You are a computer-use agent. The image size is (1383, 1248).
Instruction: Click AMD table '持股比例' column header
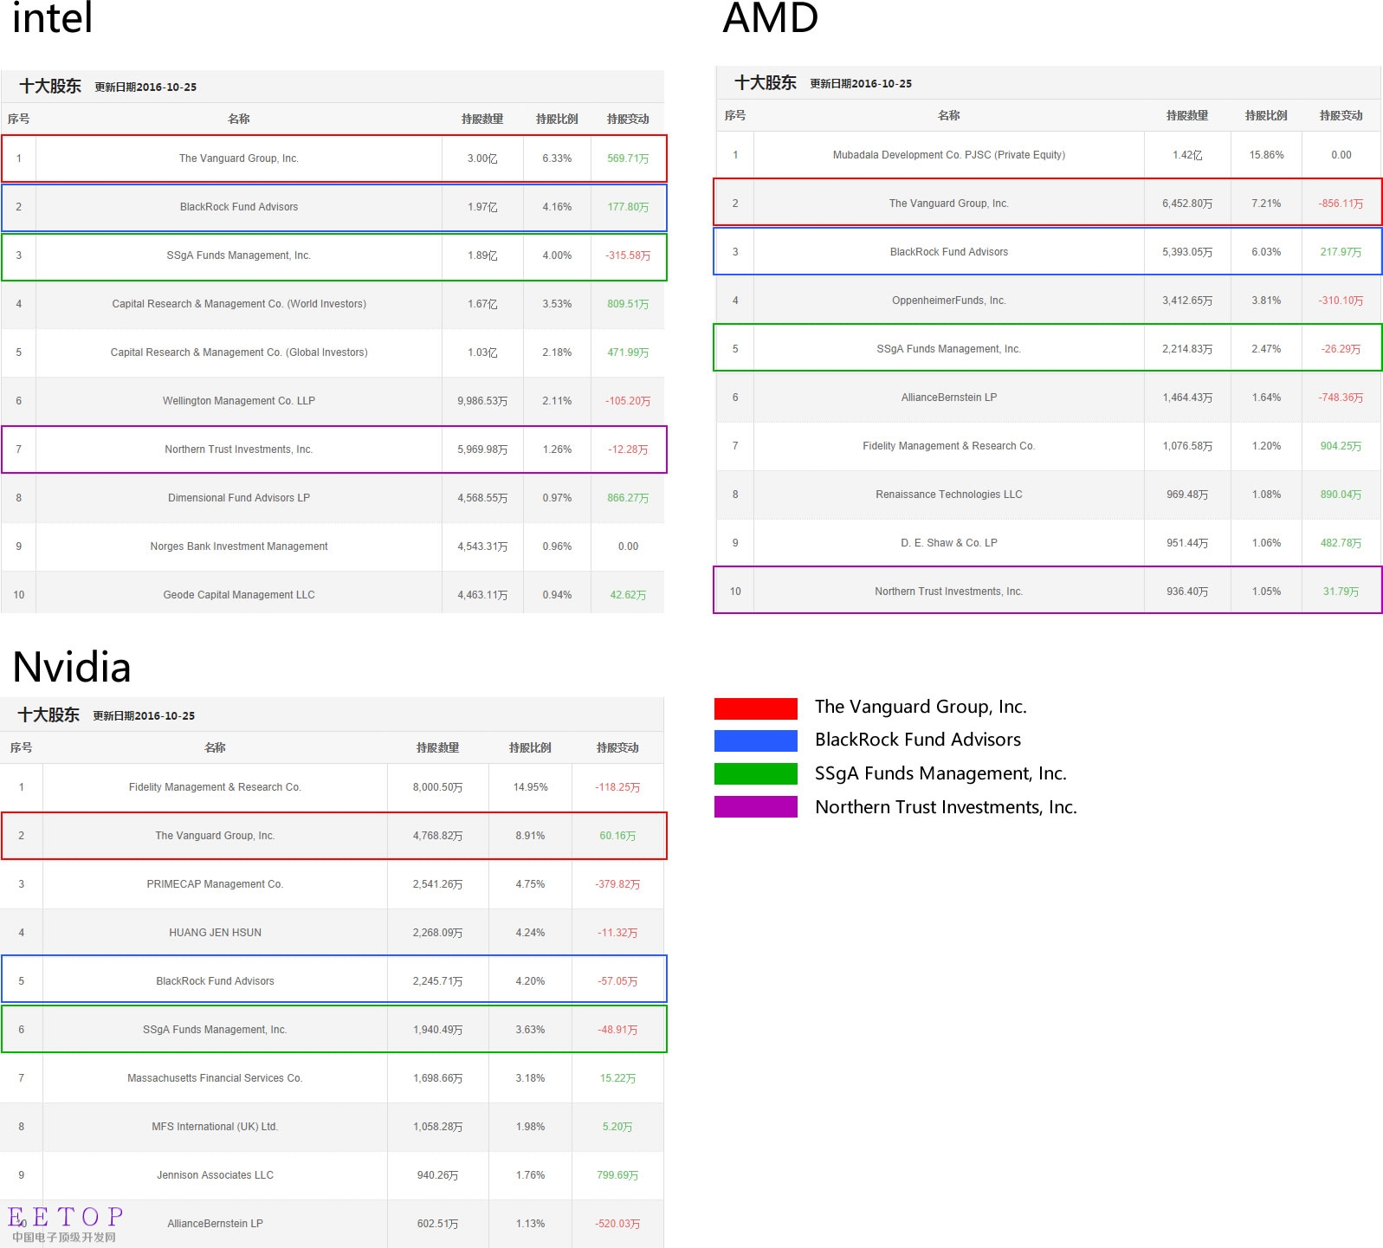pyautogui.click(x=1266, y=115)
